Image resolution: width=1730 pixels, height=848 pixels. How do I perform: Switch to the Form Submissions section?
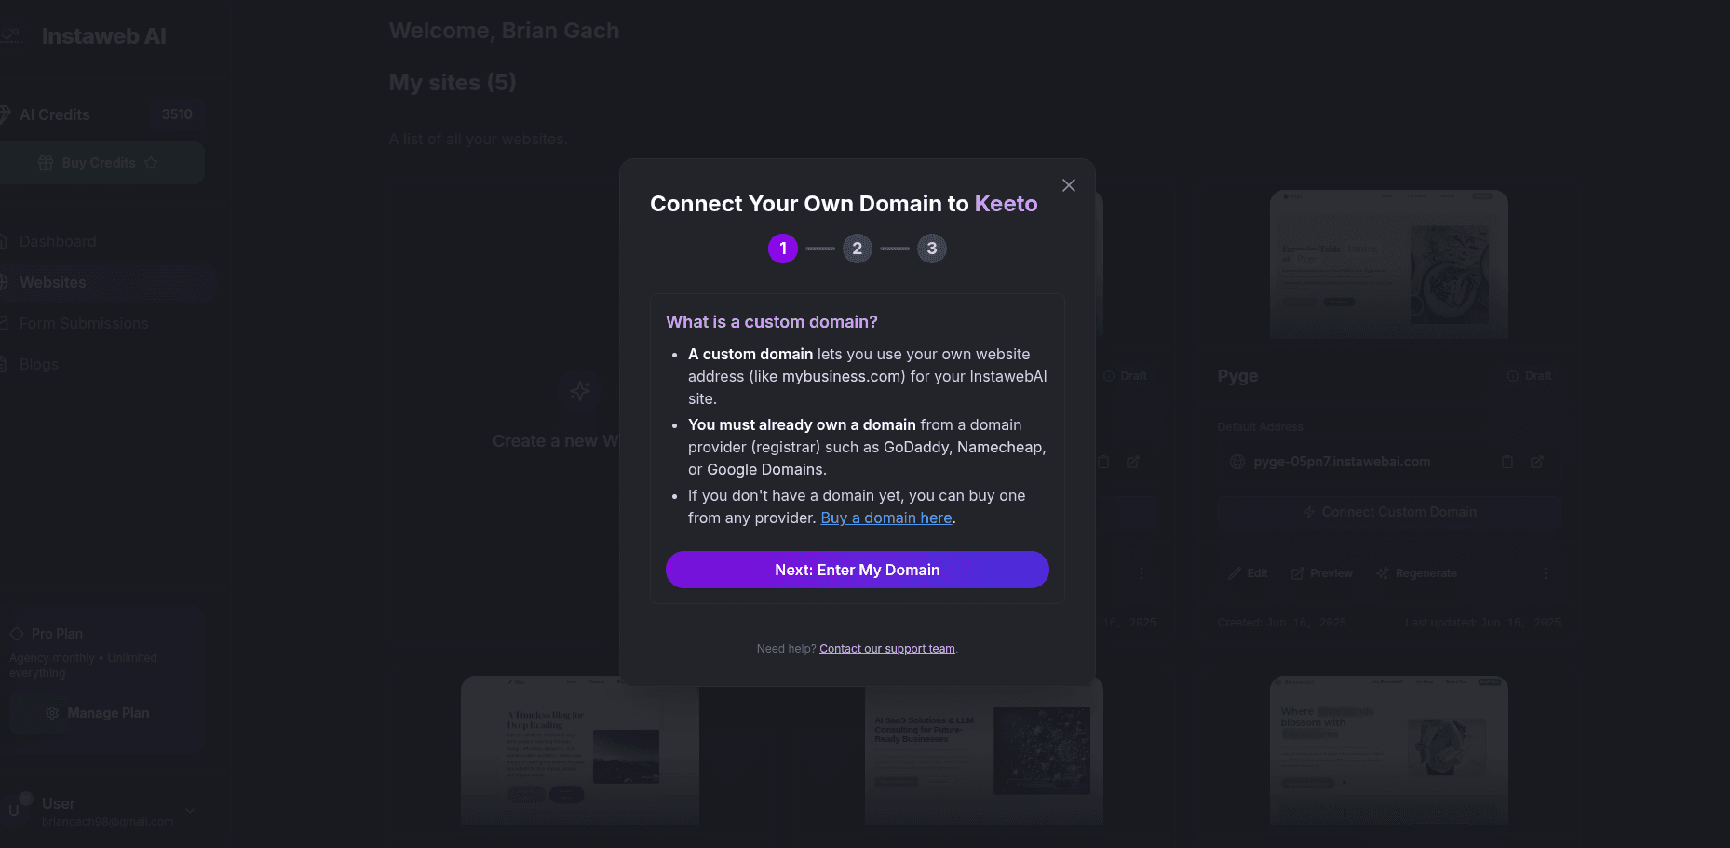click(83, 323)
